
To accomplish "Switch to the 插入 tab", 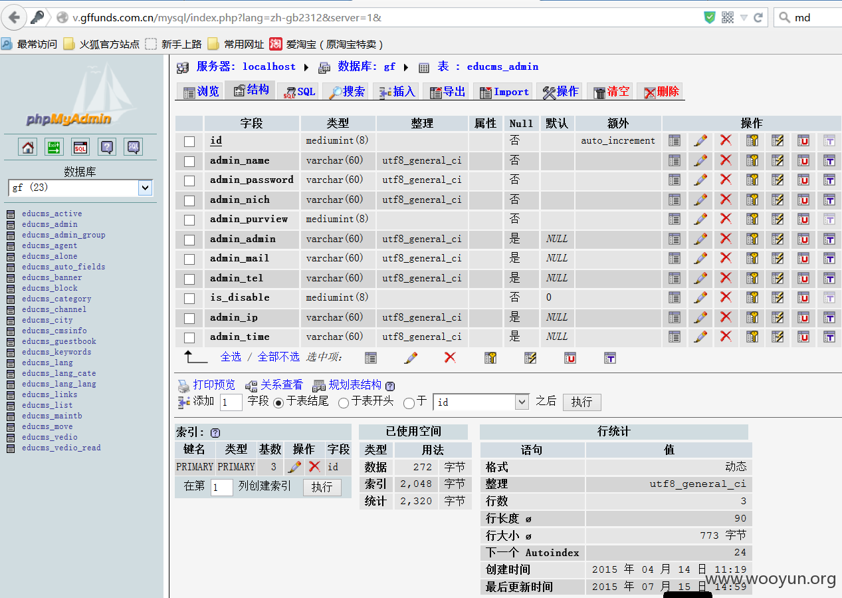I will tap(397, 92).
